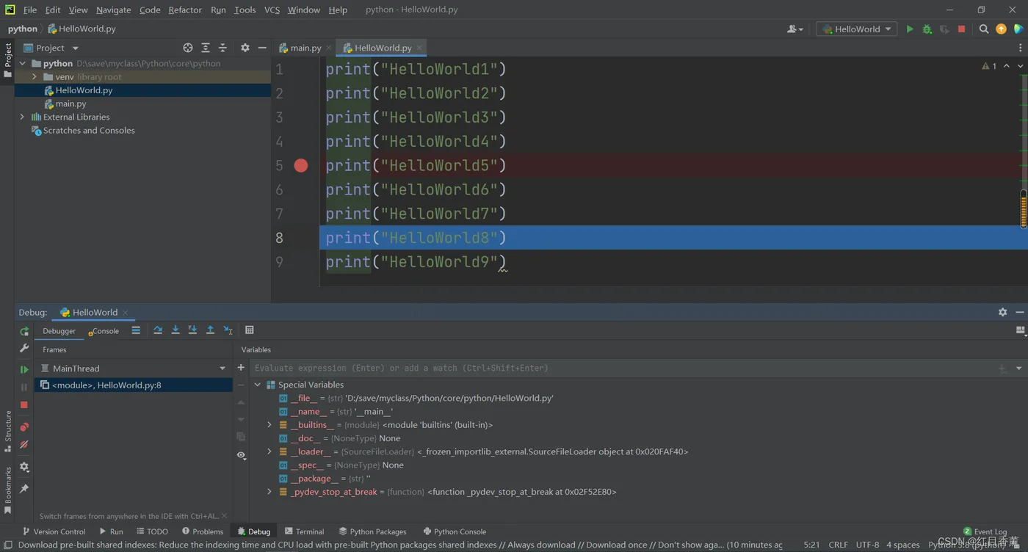Expand __loader__ variable node
The image size is (1028, 552).
click(x=269, y=451)
